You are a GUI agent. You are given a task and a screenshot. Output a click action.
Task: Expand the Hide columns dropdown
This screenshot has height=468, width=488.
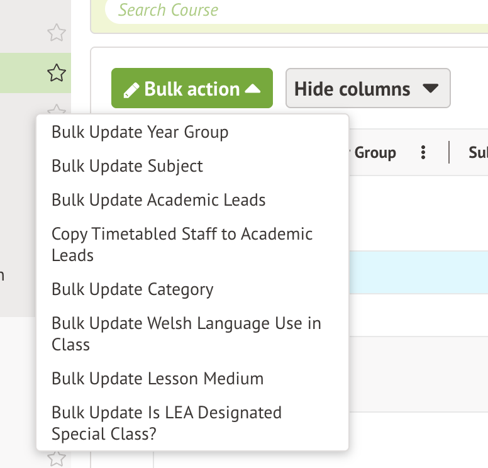pyautogui.click(x=430, y=89)
